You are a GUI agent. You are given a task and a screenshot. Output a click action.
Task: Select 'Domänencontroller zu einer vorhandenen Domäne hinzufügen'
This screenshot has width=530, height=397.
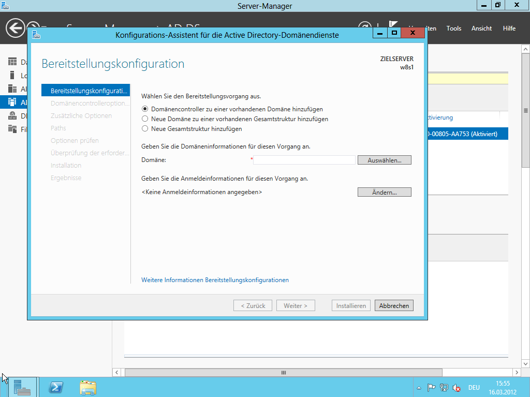(x=145, y=109)
